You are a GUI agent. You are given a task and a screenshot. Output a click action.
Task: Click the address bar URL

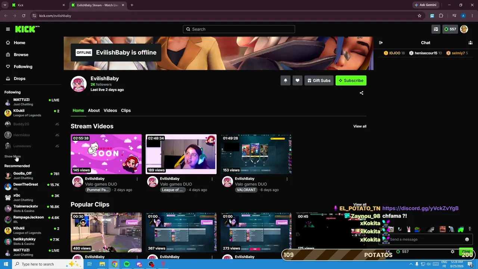pyautogui.click(x=55, y=16)
